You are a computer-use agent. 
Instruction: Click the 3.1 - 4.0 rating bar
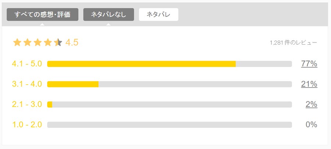(170, 84)
